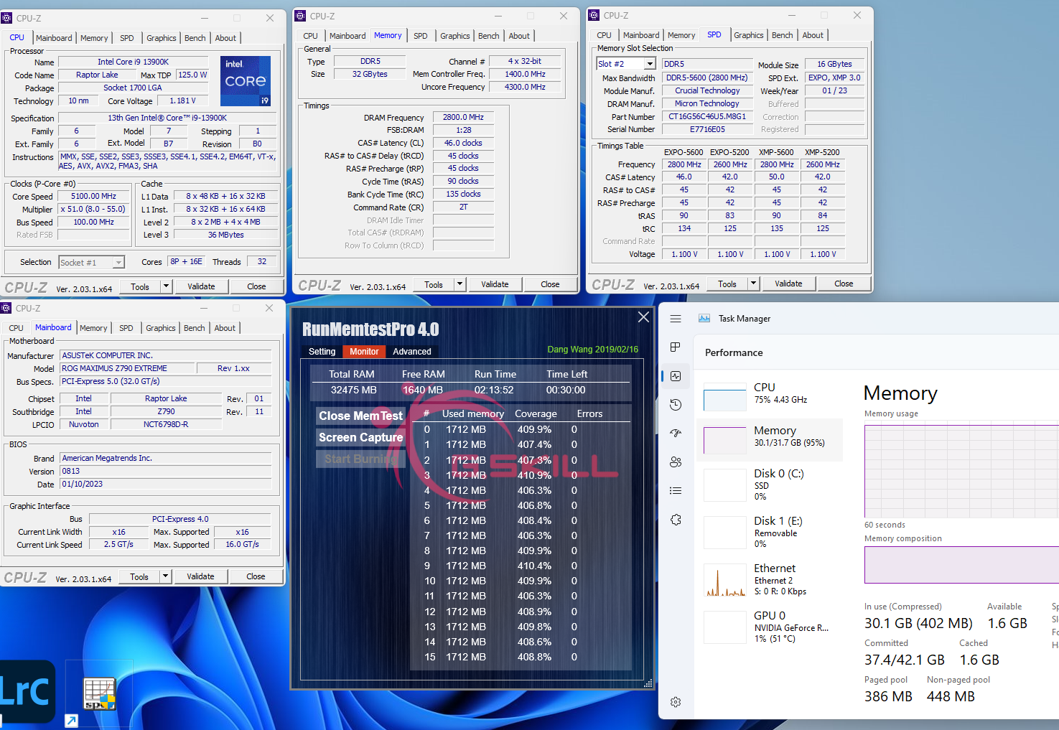Screen dimensions: 1059x730
Task: Open Task Manager hamburger navigation menu
Action: coord(676,319)
